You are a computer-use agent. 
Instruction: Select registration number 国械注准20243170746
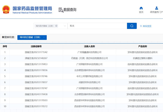coord(36,76)
